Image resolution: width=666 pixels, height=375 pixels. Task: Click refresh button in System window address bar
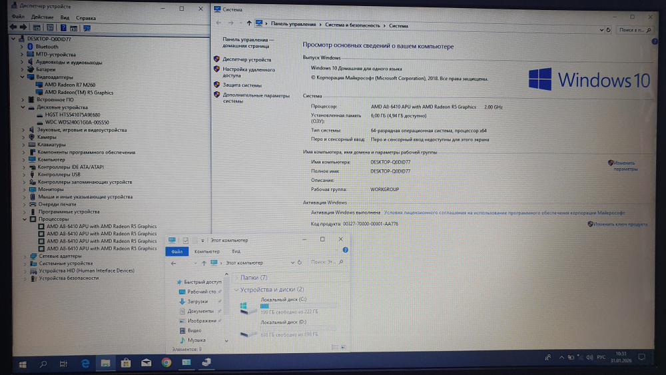(x=608, y=30)
